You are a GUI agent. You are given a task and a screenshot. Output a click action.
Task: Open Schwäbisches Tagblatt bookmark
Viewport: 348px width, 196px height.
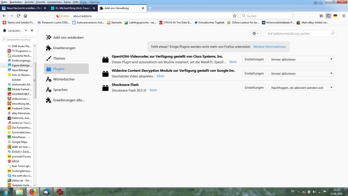click(x=209, y=22)
